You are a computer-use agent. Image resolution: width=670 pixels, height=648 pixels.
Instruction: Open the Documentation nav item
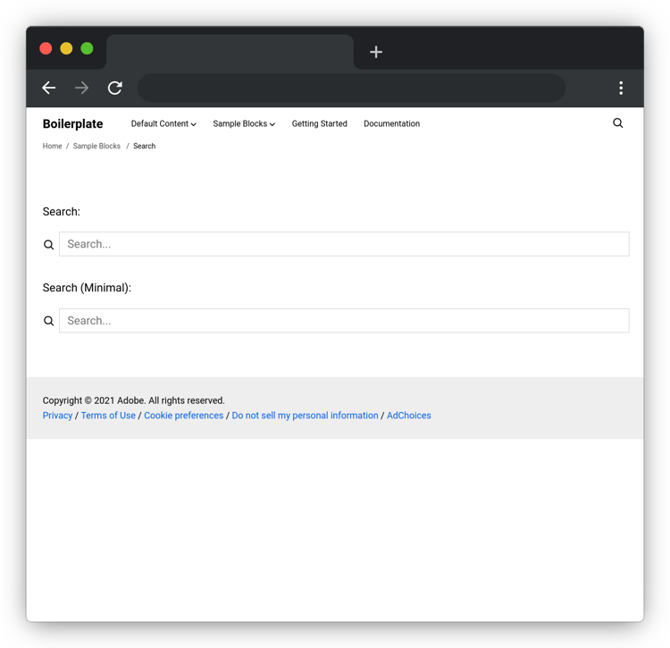391,123
